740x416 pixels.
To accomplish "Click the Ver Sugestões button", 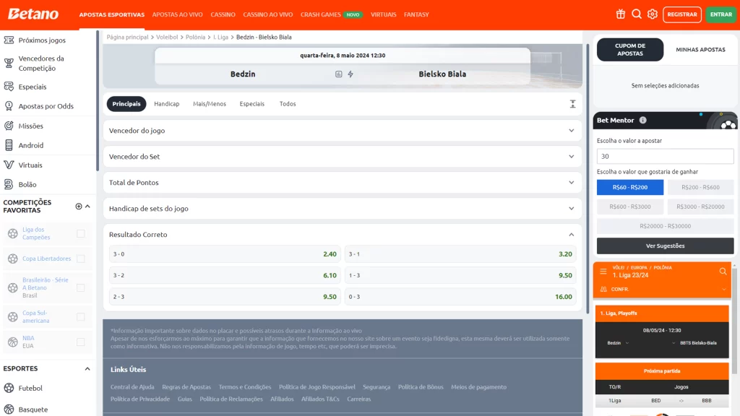I will pos(665,246).
